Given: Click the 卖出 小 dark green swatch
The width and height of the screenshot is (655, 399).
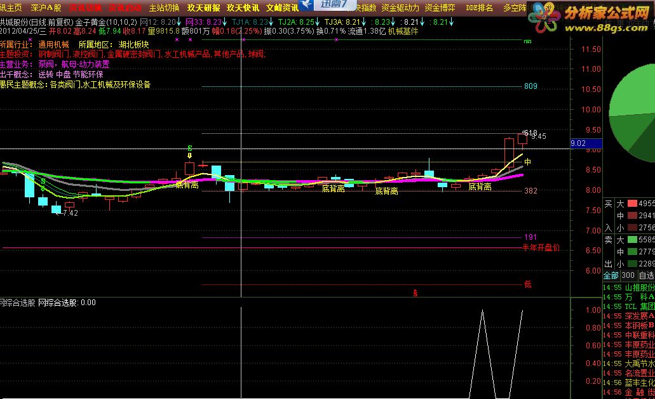Looking at the screenshot, I should 632,264.
